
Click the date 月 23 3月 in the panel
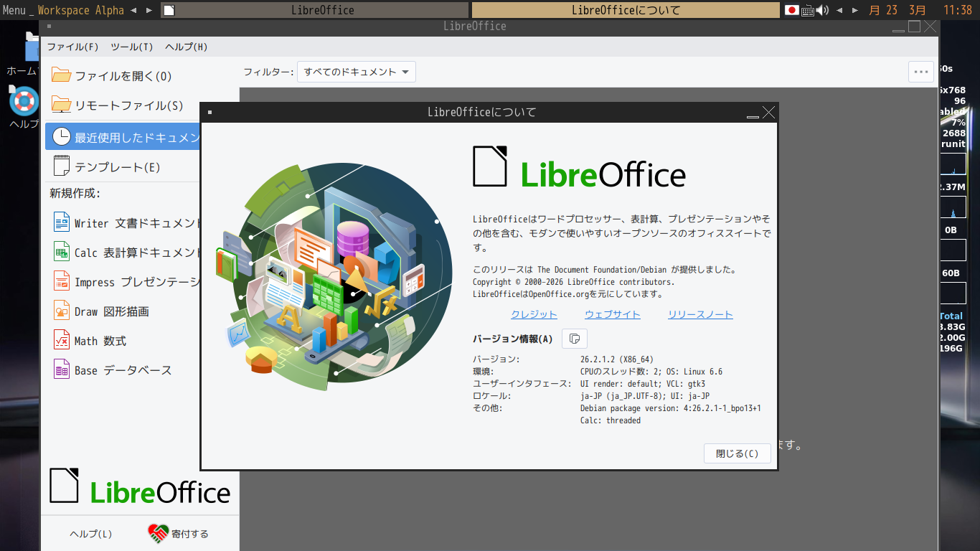(897, 10)
